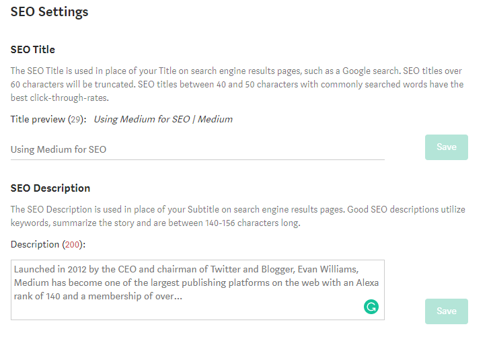Save the SEO Title
Image resolution: width=491 pixels, height=337 pixels.
tap(446, 147)
